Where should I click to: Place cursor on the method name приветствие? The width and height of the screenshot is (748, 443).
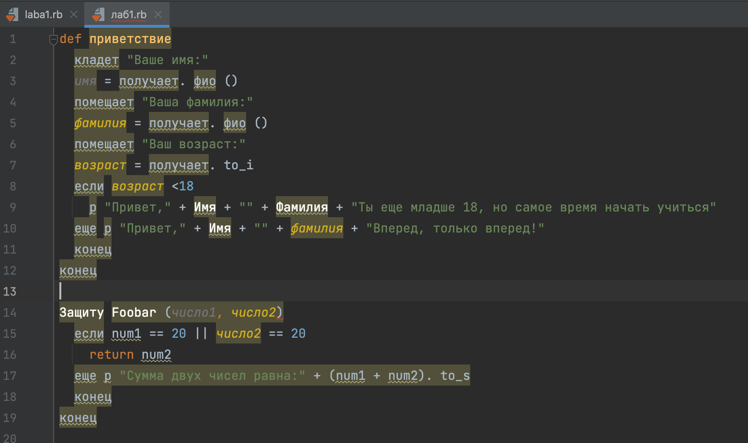coord(130,39)
